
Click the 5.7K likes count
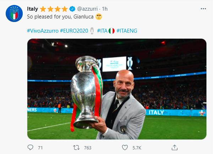coord(136,147)
